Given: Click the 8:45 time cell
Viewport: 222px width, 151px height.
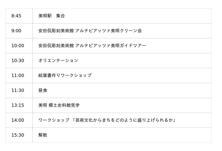Looking at the screenshot, I should [x=19, y=16].
